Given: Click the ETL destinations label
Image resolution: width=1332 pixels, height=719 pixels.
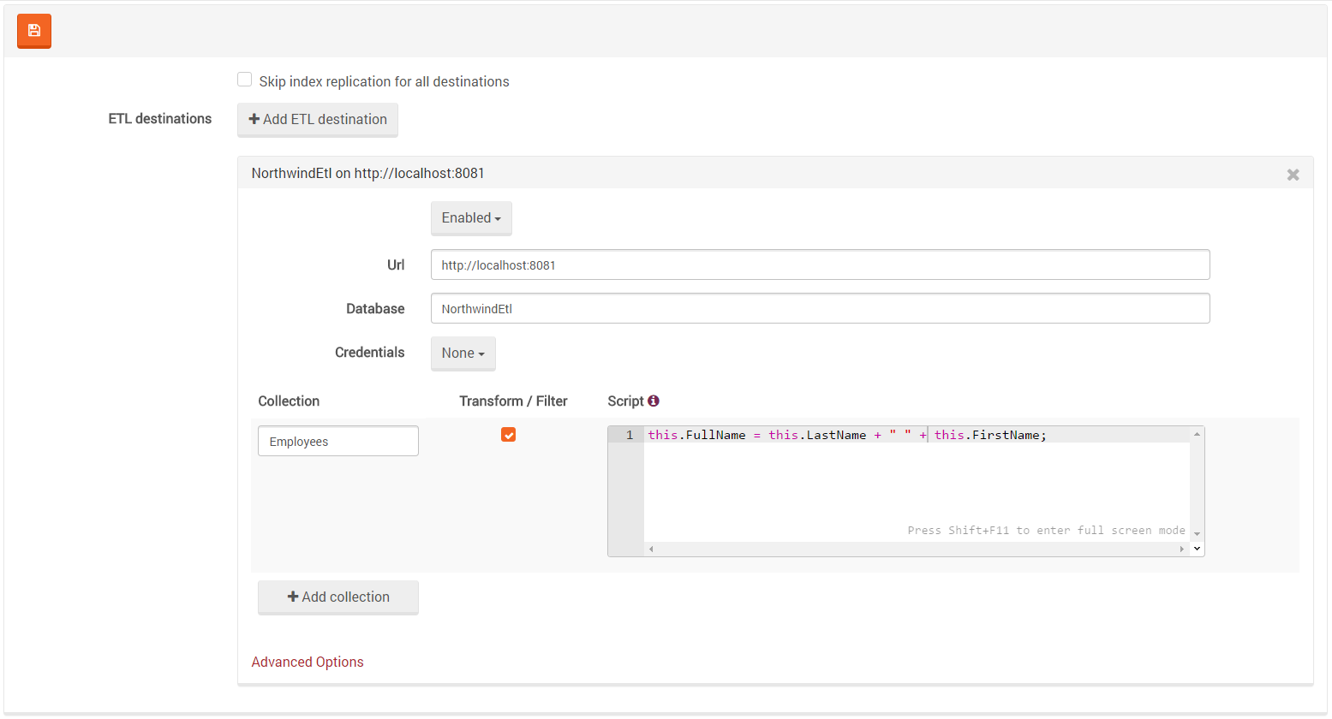Looking at the screenshot, I should 160,119.
